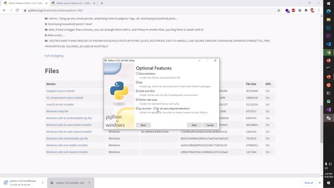334x188 pixels.
Task: Open Windows x86 embeddable zip file link
Action: pos(67,138)
